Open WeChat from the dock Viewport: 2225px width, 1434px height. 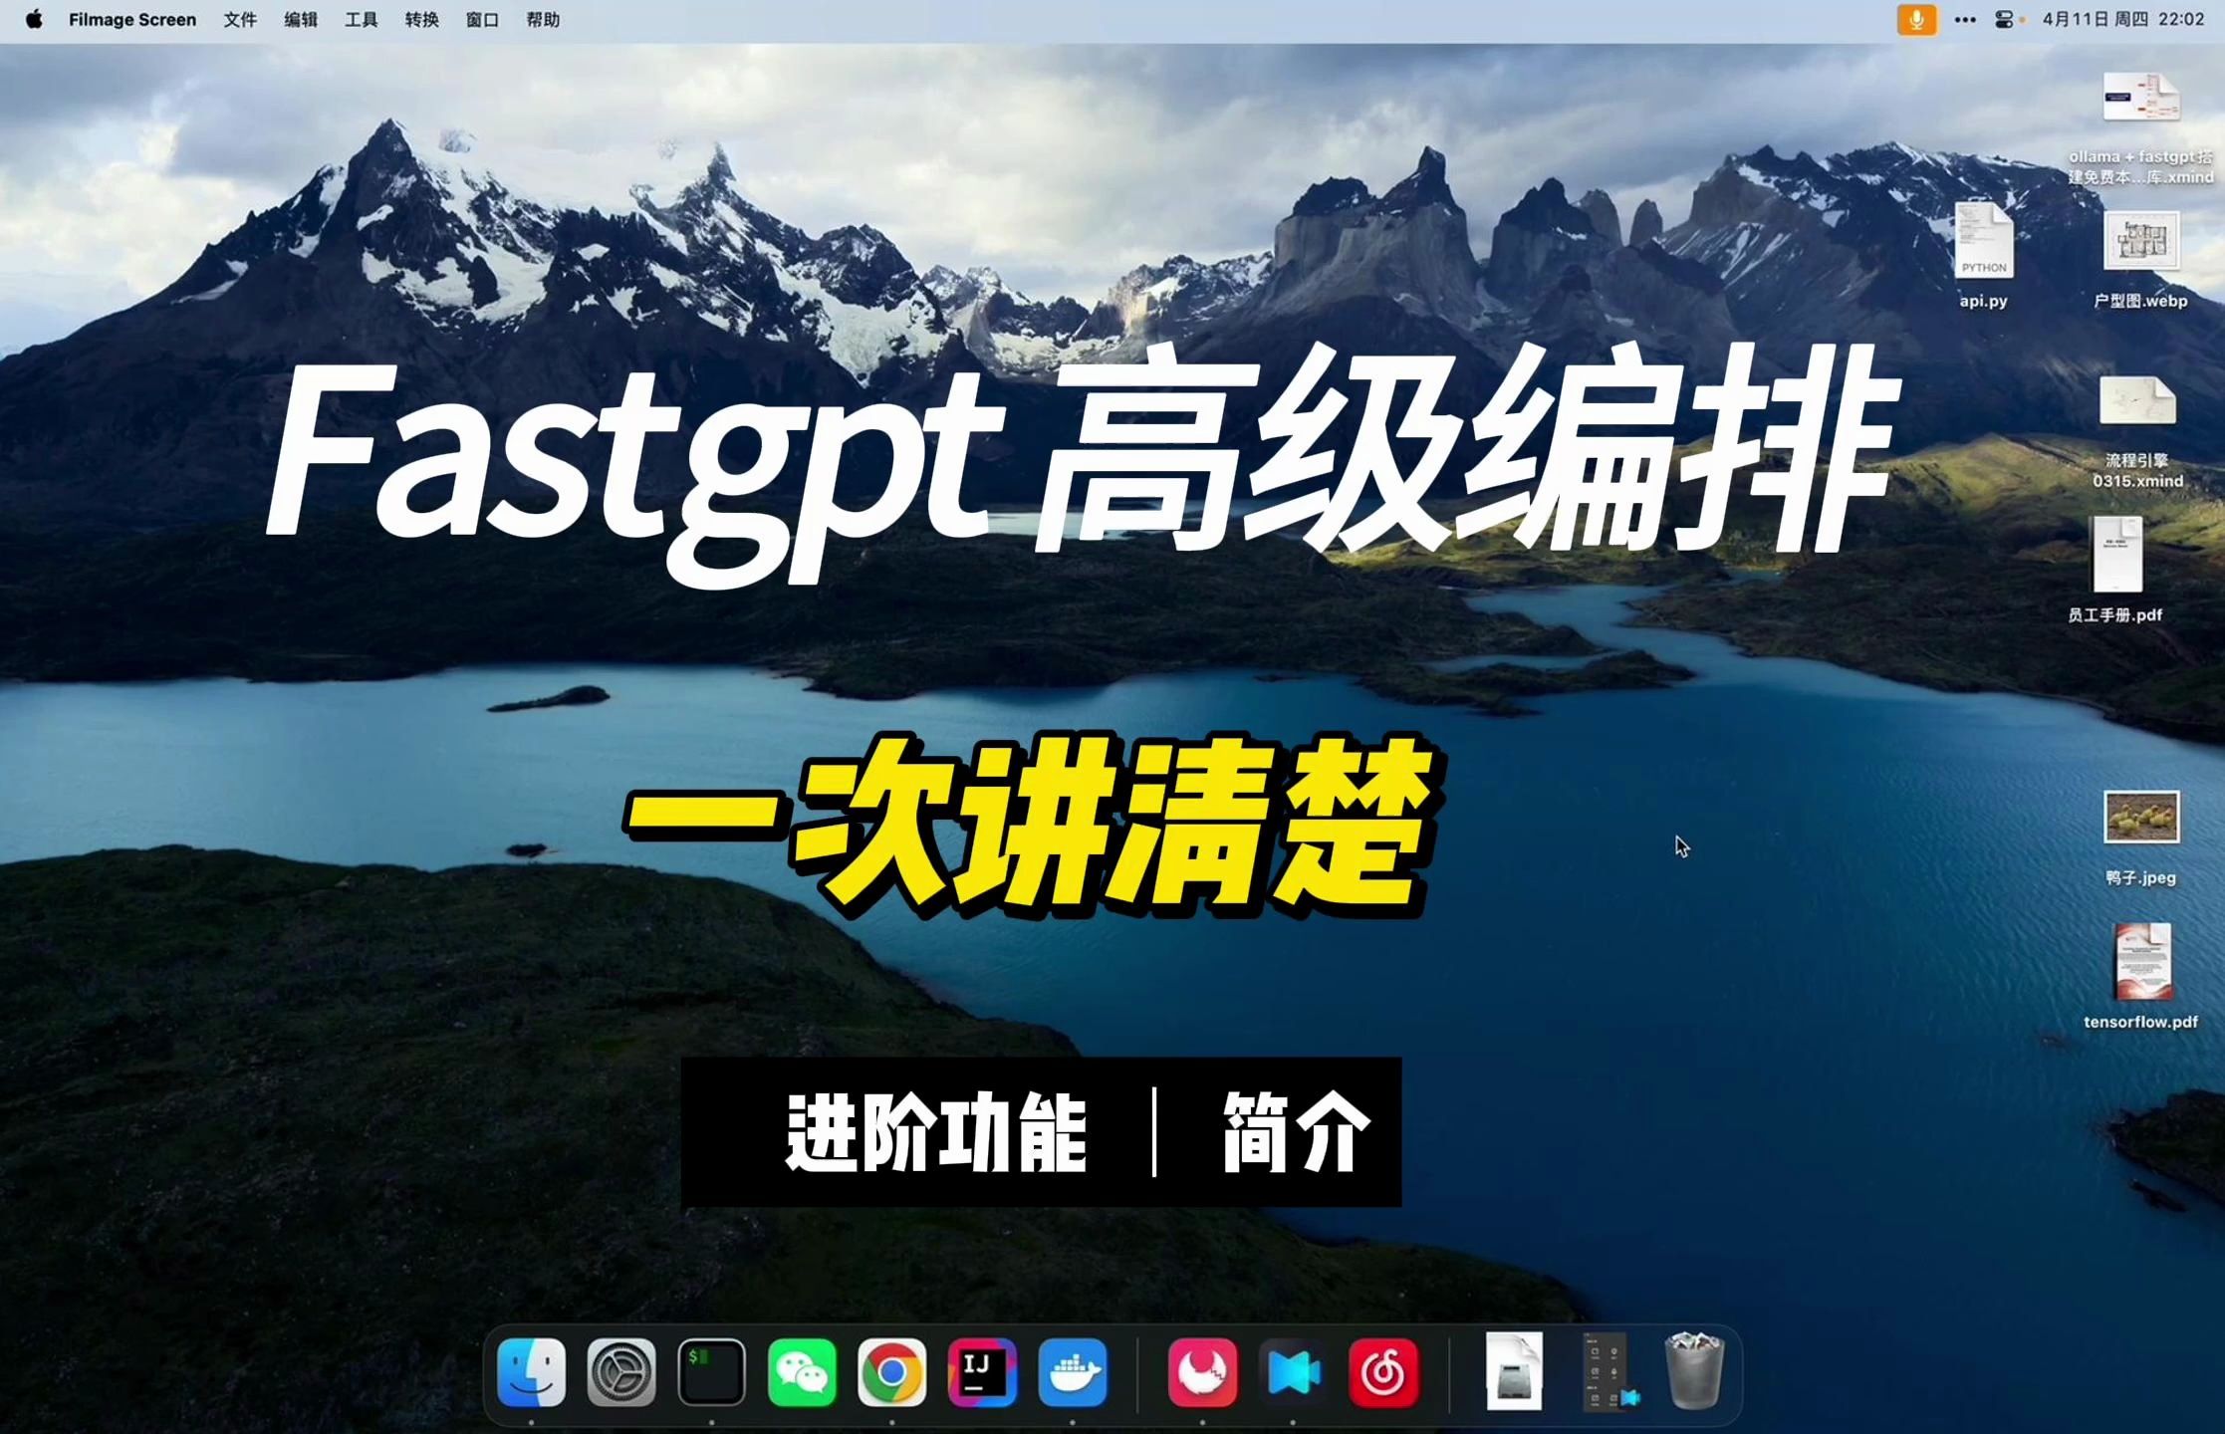[802, 1372]
